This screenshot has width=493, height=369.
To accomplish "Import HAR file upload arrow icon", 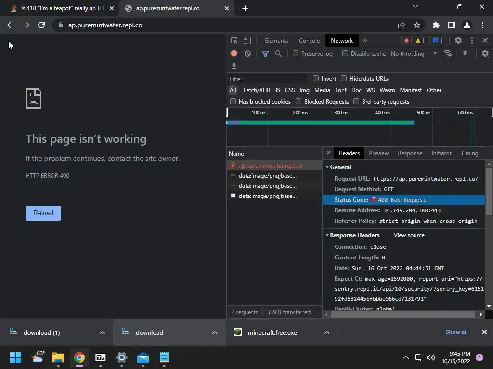I will point(465,54).
